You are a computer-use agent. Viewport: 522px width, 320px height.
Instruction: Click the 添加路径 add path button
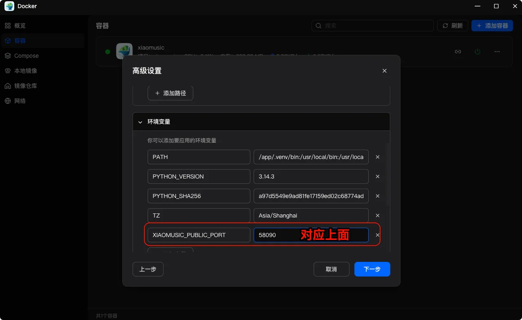[170, 93]
